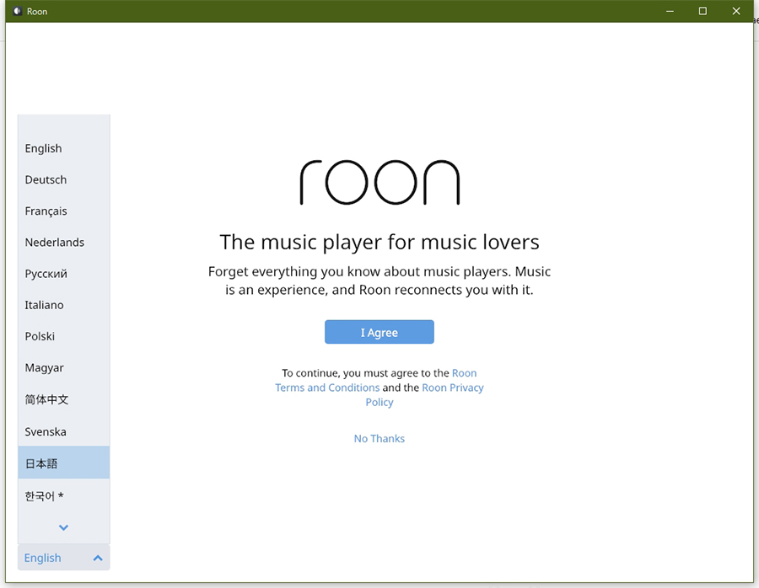Select Français in the language list
The width and height of the screenshot is (759, 588).
click(x=46, y=211)
